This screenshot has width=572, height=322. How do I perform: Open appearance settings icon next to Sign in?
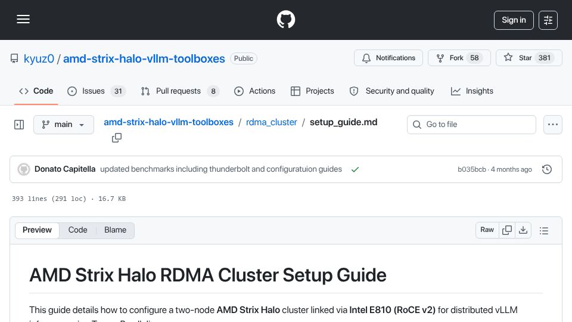(x=548, y=20)
